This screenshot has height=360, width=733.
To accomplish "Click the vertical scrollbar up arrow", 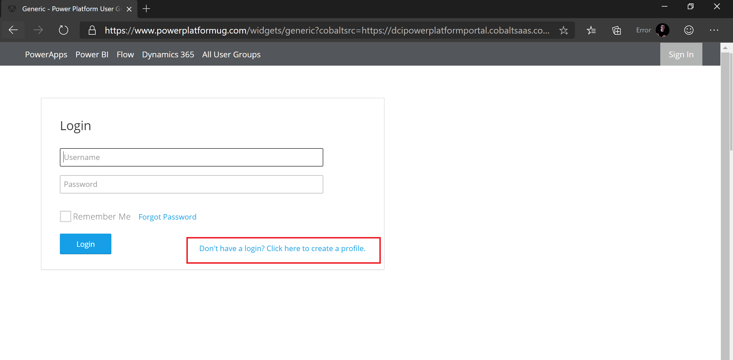I will (x=725, y=48).
